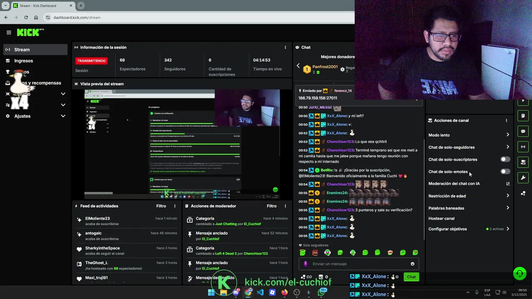Toggle Chat de solo-emotes switch
This screenshot has height=299, width=532.
(505, 172)
